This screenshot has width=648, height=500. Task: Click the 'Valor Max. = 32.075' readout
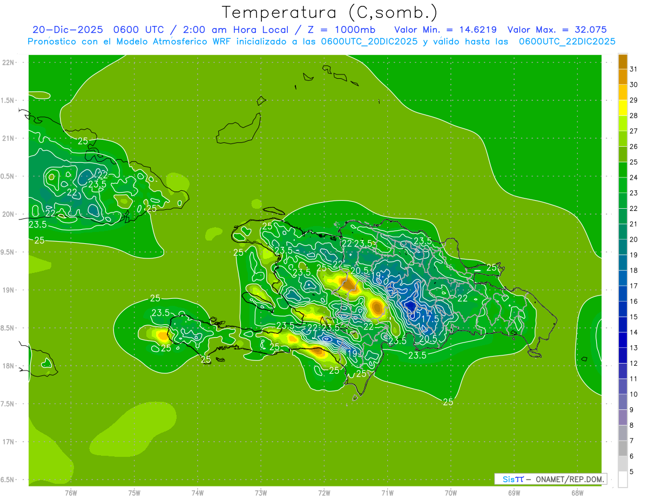[557, 30]
